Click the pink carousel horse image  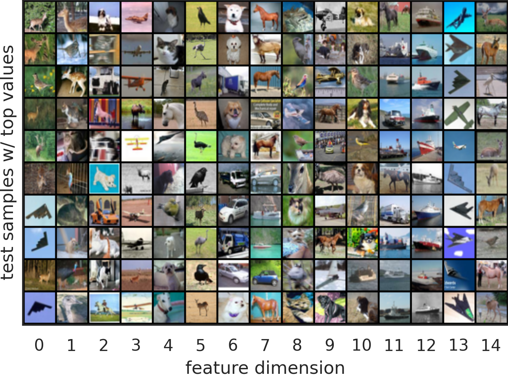(104, 114)
